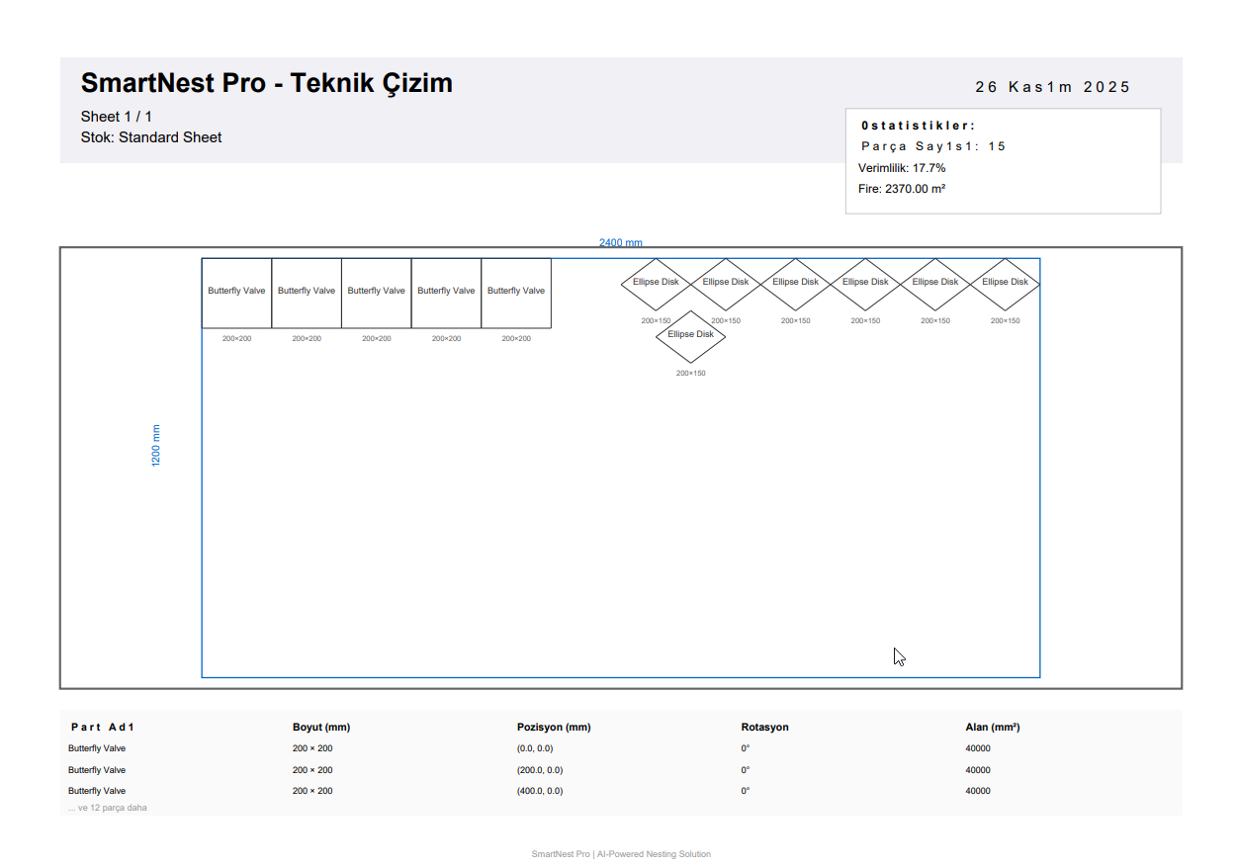Click the "Pozisyon (mm)" column header
The height and width of the screenshot is (868, 1238).
pos(554,727)
